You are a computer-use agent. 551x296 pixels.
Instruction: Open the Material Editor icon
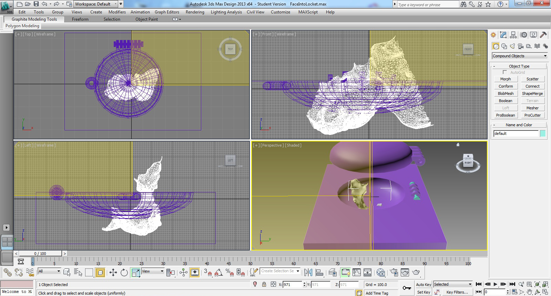click(381, 273)
